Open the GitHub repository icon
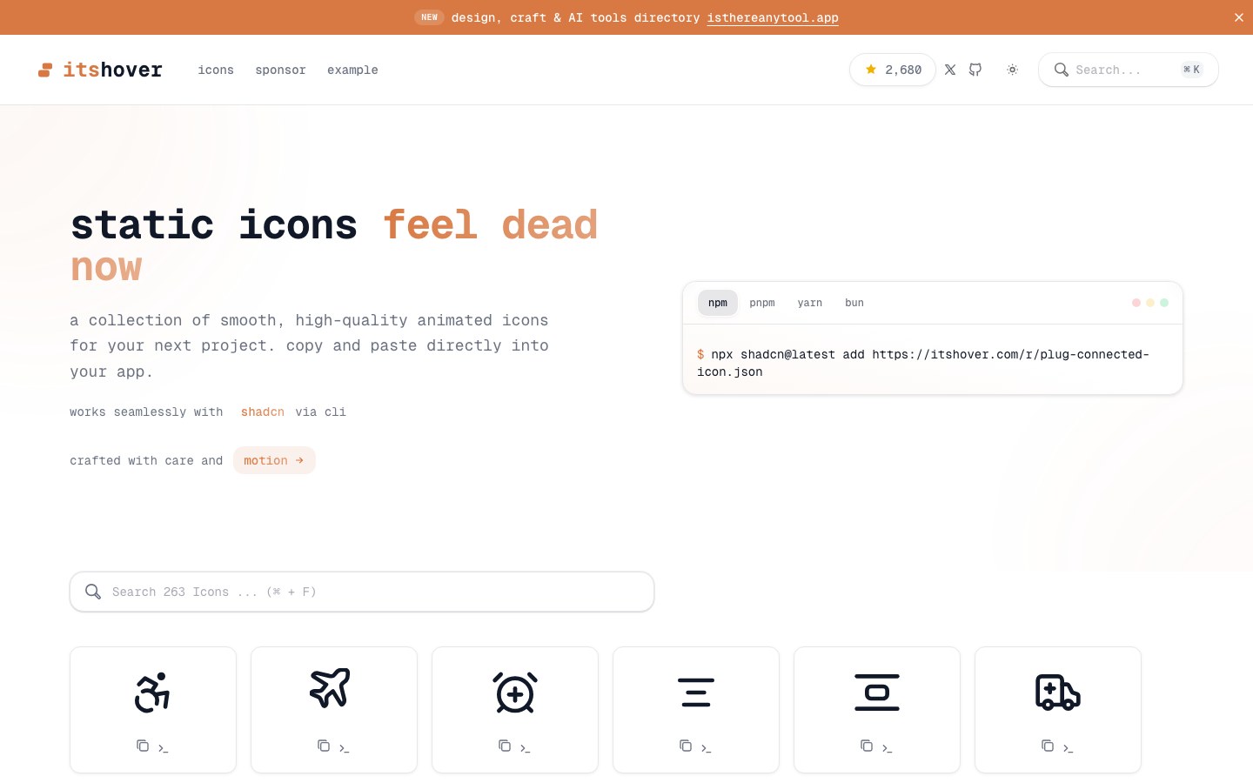Viewport: 1253px width, 783px height. tap(975, 70)
